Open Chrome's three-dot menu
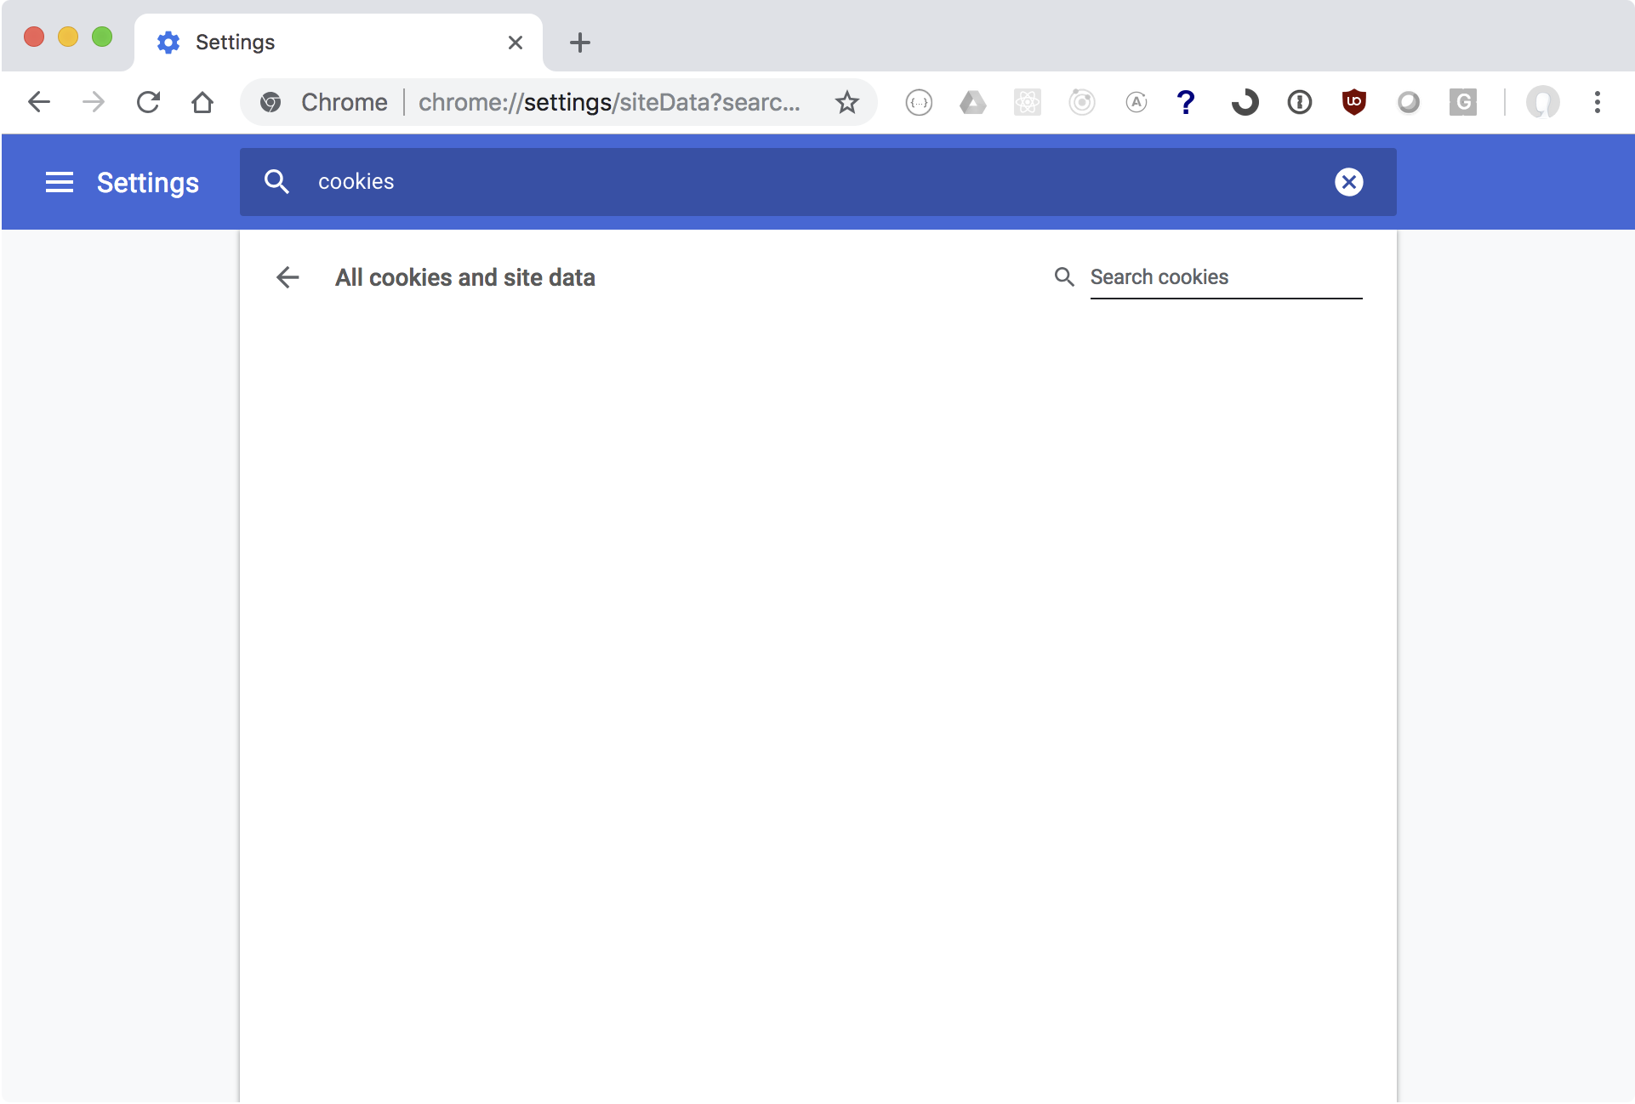 [1597, 103]
